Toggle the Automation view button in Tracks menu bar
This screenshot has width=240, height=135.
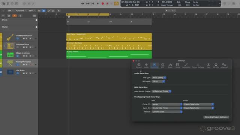point(49,11)
